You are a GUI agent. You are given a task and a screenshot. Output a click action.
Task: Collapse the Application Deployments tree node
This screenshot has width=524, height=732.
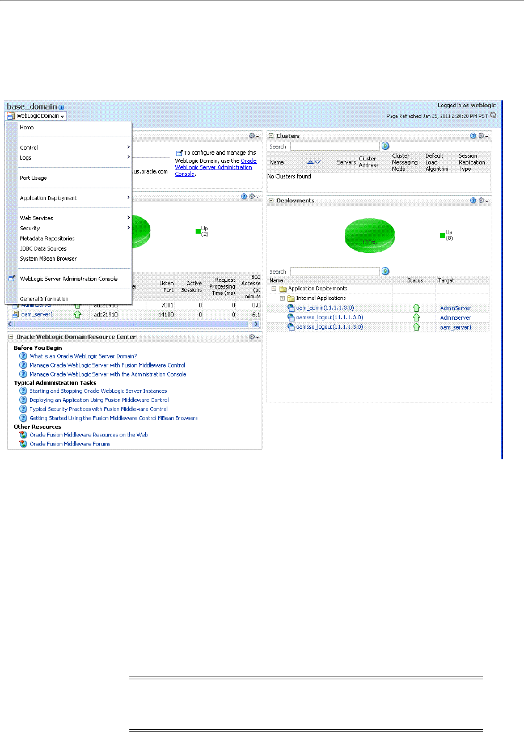(274, 289)
